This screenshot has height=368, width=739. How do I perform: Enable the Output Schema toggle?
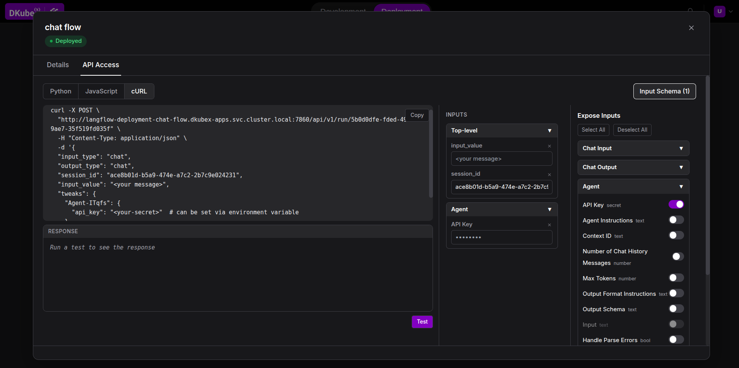[x=676, y=309]
